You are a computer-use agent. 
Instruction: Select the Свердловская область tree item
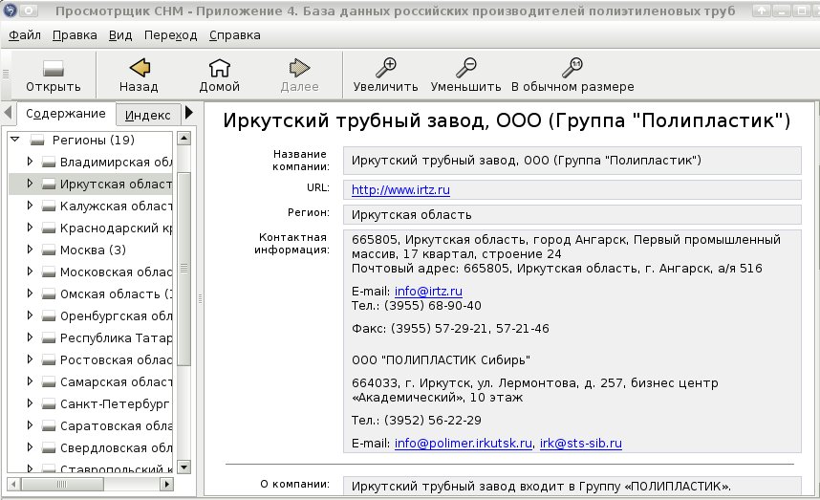pyautogui.click(x=116, y=447)
